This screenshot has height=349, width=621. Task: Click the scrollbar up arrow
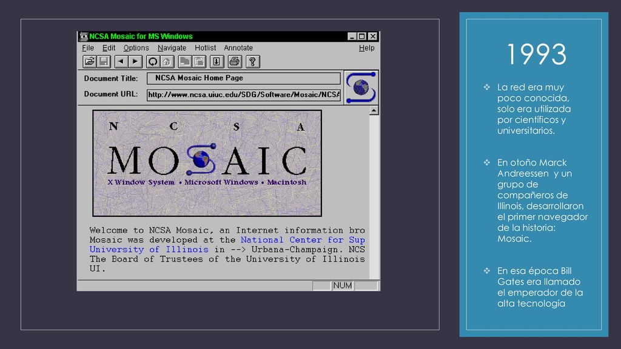[x=374, y=110]
